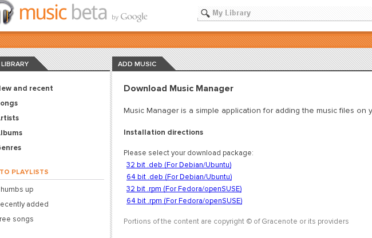This screenshot has height=238, width=372.
Task: Click the Installation directions subheading
Action: tap(163, 132)
